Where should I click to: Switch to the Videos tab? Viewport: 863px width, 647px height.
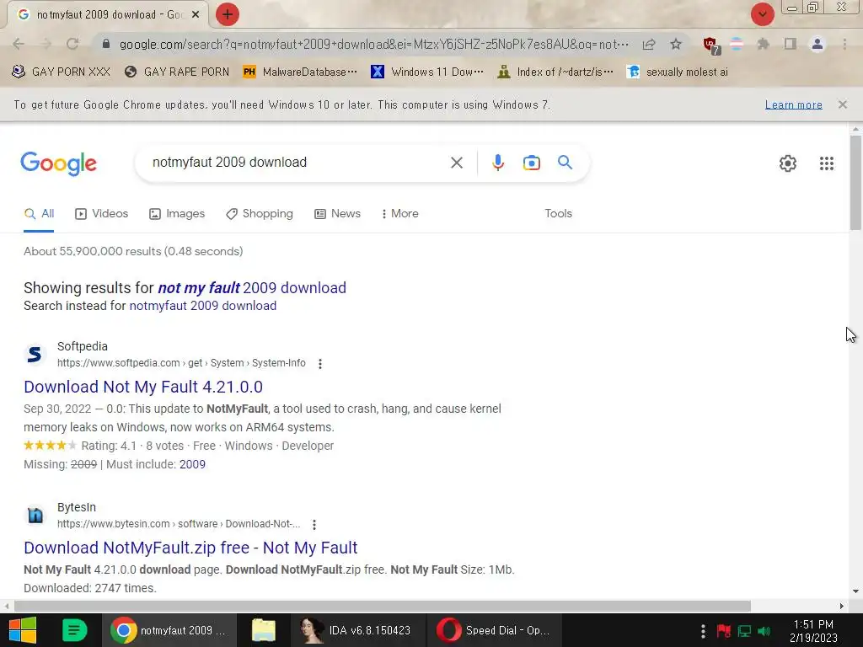point(102,214)
